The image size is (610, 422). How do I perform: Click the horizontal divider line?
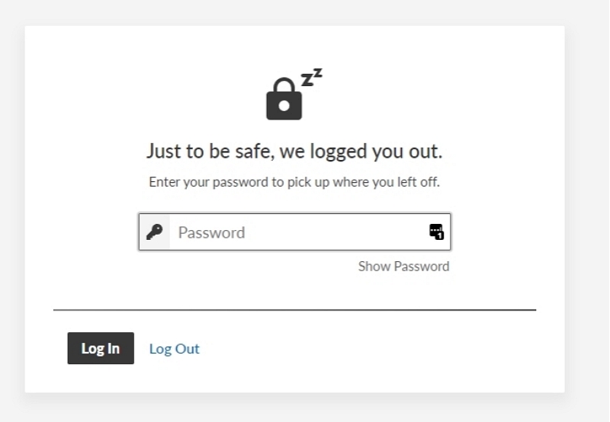coord(294,310)
